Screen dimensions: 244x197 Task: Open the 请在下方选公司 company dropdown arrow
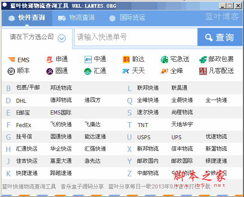62,38
